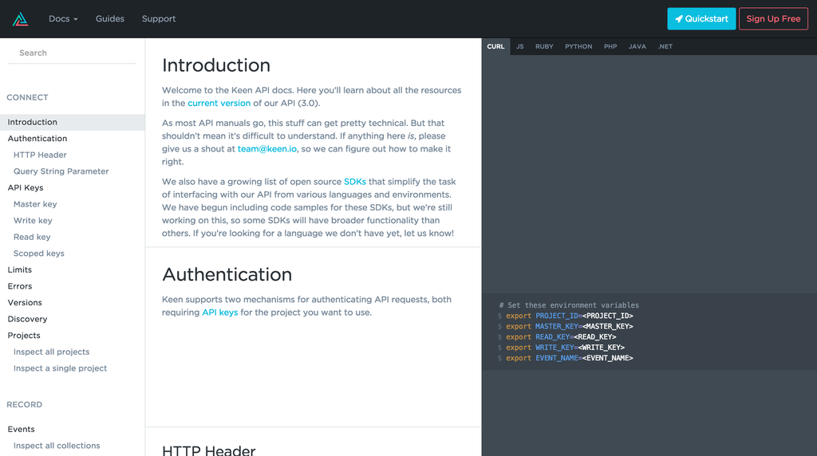This screenshot has width=817, height=456.
Task: Click the RECORD section heading
Action: [x=25, y=404]
